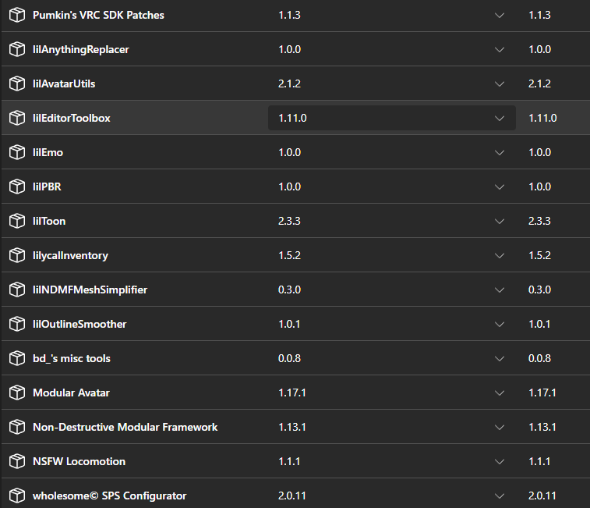Click the package icon beside lilEmo
Screen dimensions: 590x508
tap(17, 152)
